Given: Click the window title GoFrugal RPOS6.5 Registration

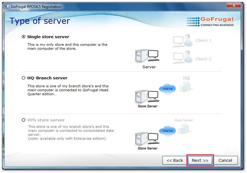Looking at the screenshot, I should [x=36, y=7].
